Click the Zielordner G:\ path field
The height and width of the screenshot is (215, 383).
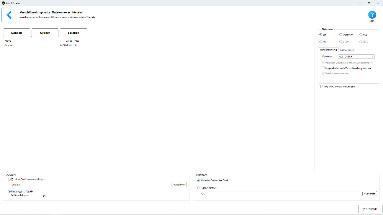(x=281, y=194)
